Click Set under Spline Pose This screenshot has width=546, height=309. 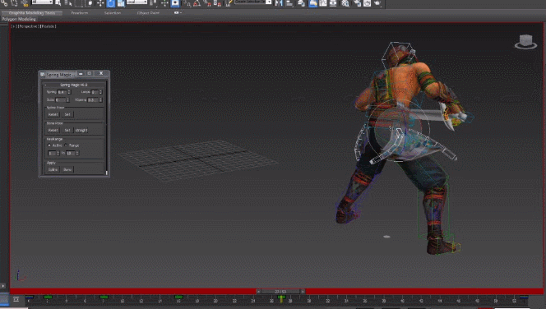(67, 114)
